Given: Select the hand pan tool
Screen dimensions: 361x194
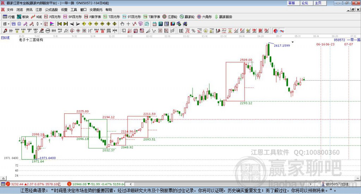Looking at the screenshot, I should [122, 24].
